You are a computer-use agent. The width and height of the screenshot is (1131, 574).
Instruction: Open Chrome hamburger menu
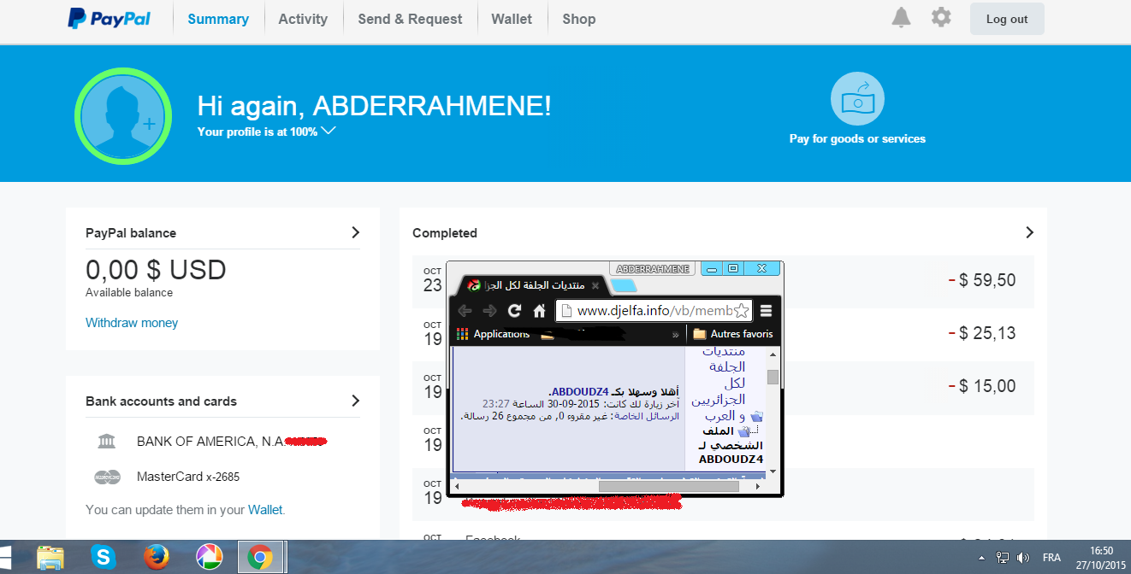767,311
